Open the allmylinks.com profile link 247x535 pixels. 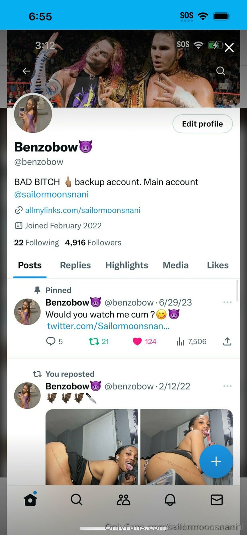click(83, 210)
